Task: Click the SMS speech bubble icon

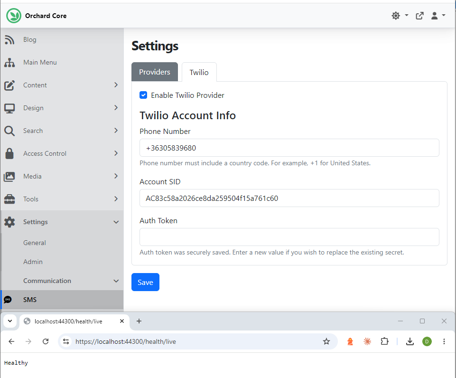Action: click(8, 300)
